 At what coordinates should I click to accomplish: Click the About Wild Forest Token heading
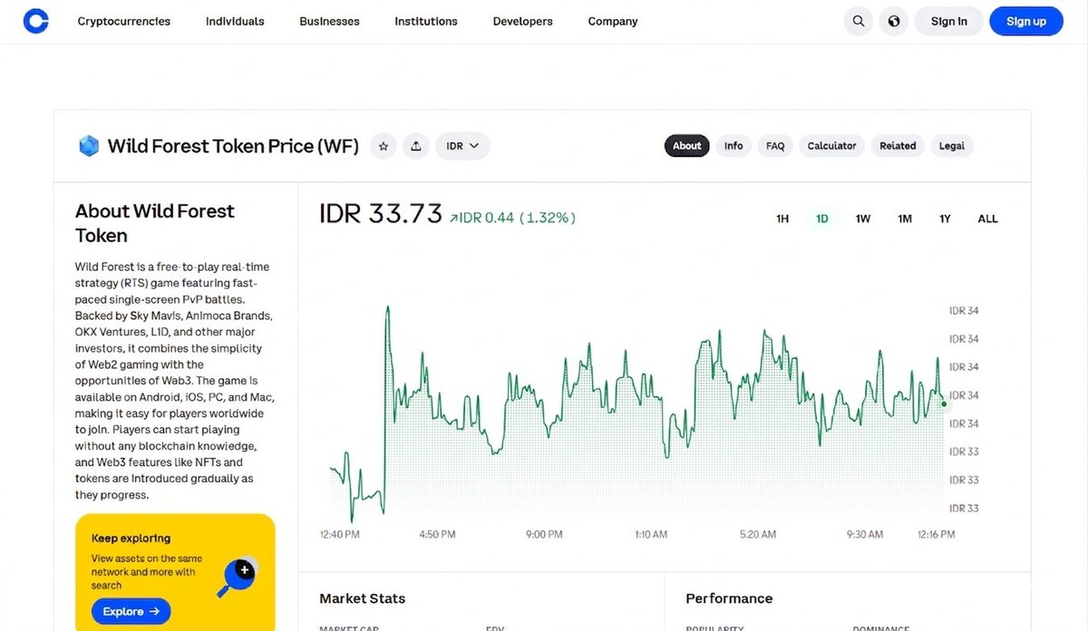[155, 223]
